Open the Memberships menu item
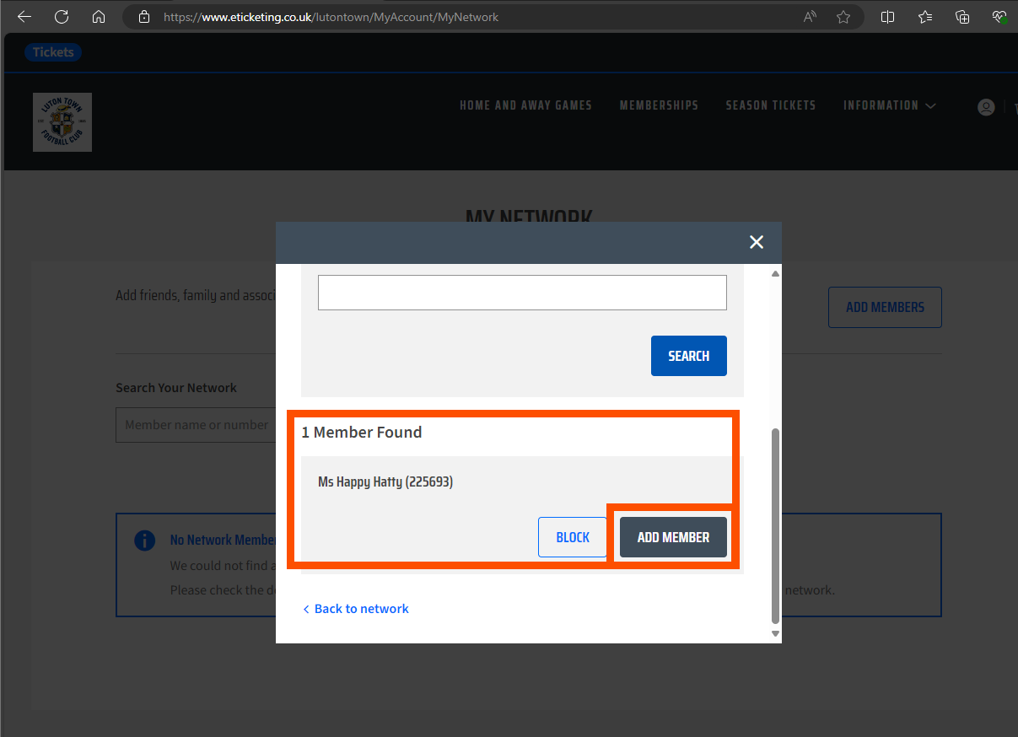The width and height of the screenshot is (1018, 737). tap(659, 105)
